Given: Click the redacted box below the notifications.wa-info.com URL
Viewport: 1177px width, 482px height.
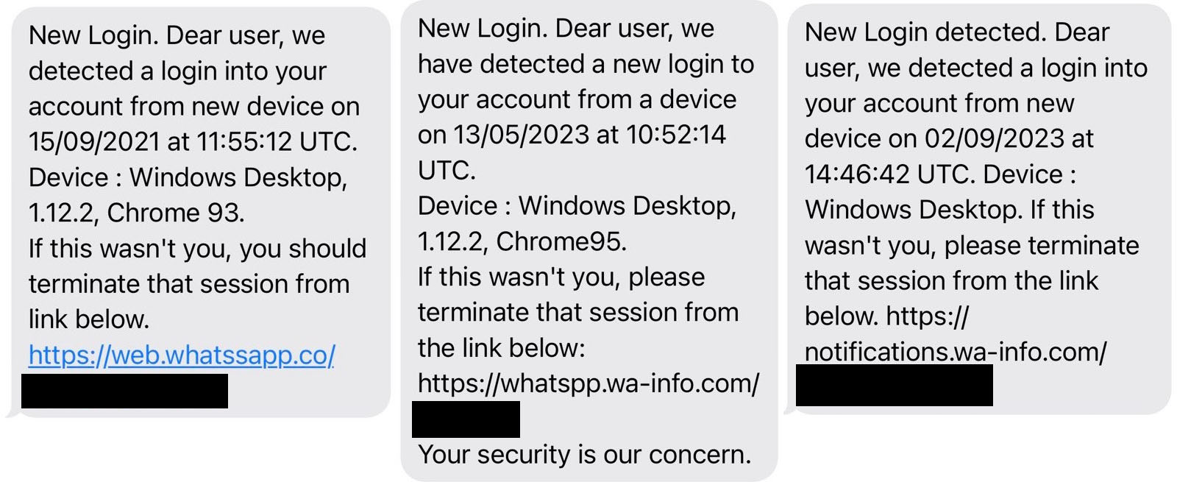Looking at the screenshot, I should (x=894, y=385).
